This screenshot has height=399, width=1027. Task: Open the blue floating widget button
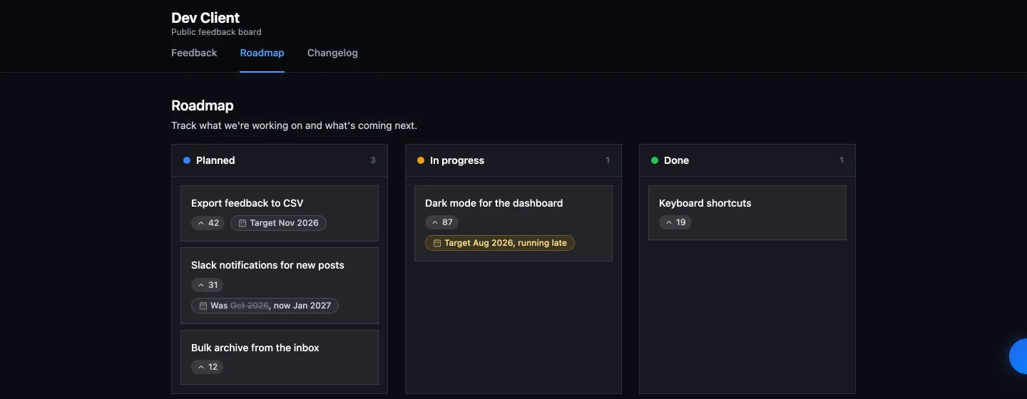(1019, 356)
